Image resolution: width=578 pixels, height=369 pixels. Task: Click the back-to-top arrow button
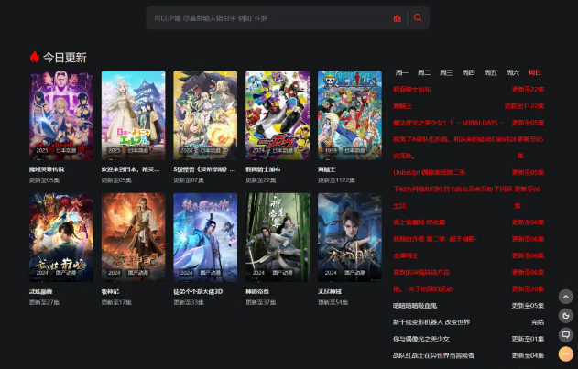(566, 297)
